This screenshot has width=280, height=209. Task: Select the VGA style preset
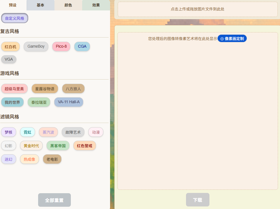8,59
